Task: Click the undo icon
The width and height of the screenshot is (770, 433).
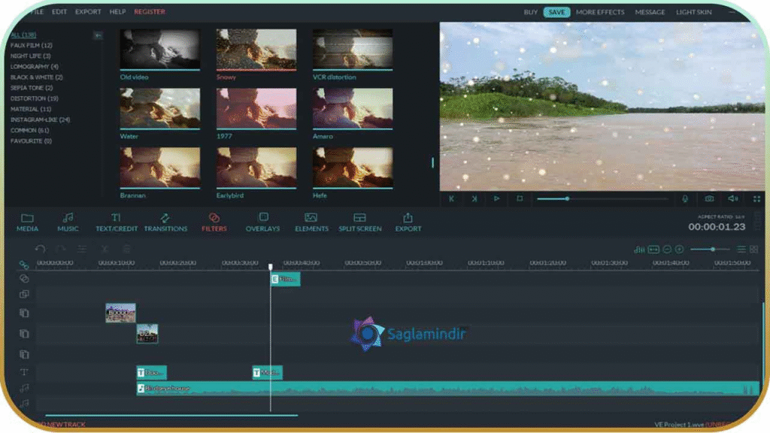Action: [x=41, y=249]
